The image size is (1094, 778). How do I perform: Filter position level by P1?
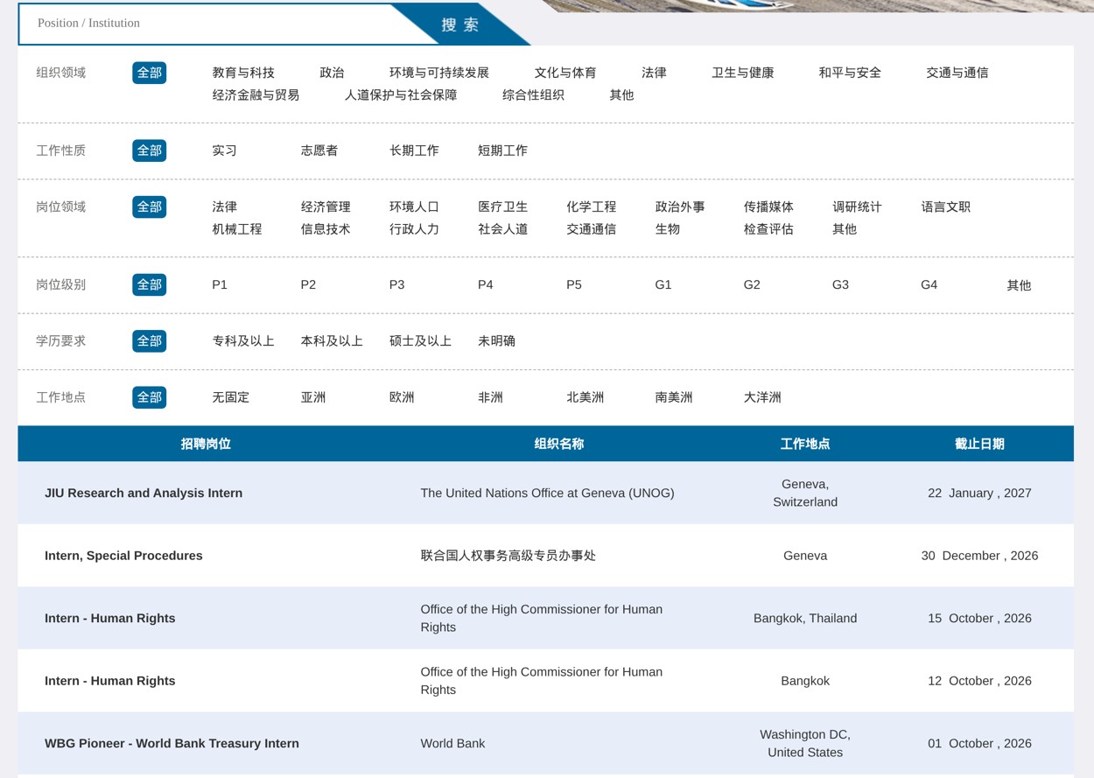[220, 284]
